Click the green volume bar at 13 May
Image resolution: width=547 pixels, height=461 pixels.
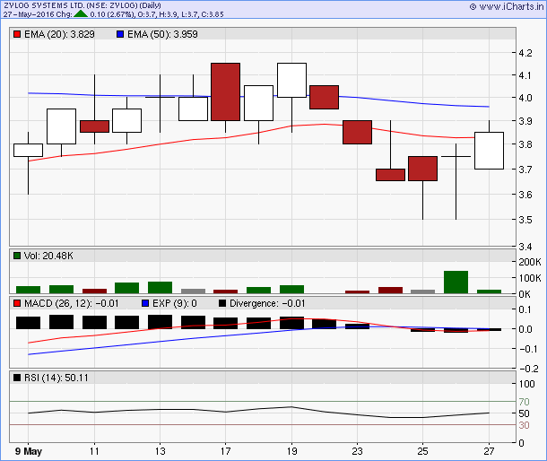coord(161,288)
